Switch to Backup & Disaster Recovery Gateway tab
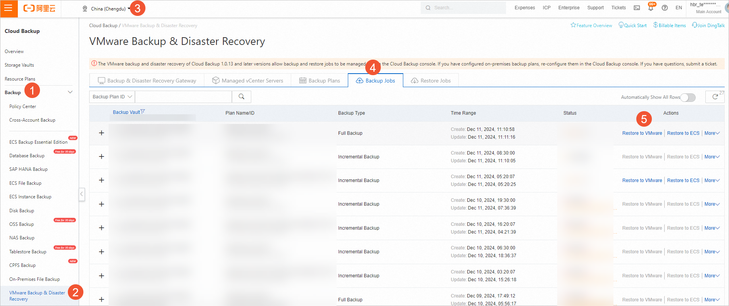This screenshot has width=729, height=306. (x=147, y=81)
